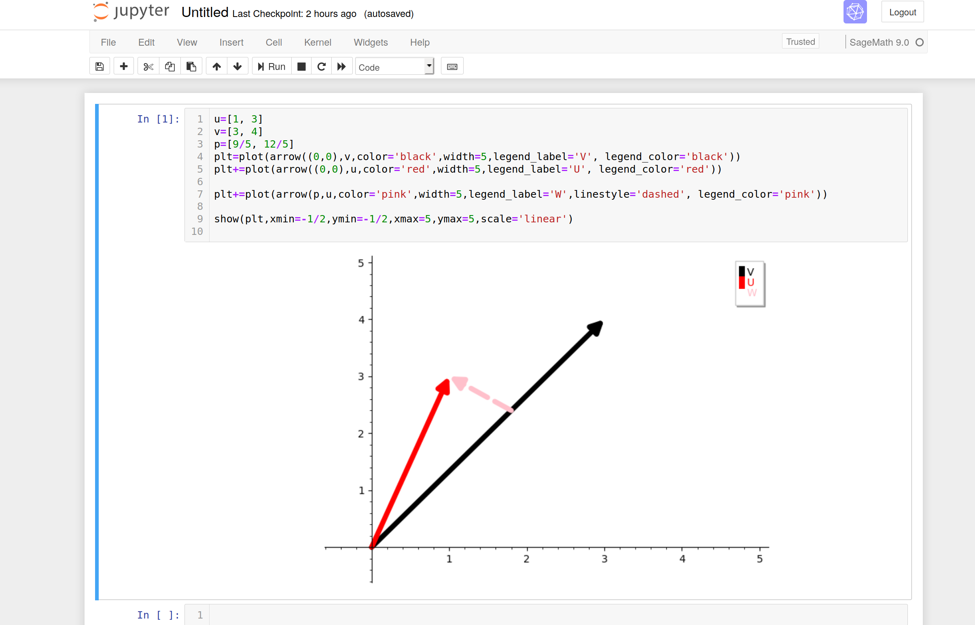Screen dimensions: 975x625
Task: Open the Widgets menu
Action: [x=370, y=42]
